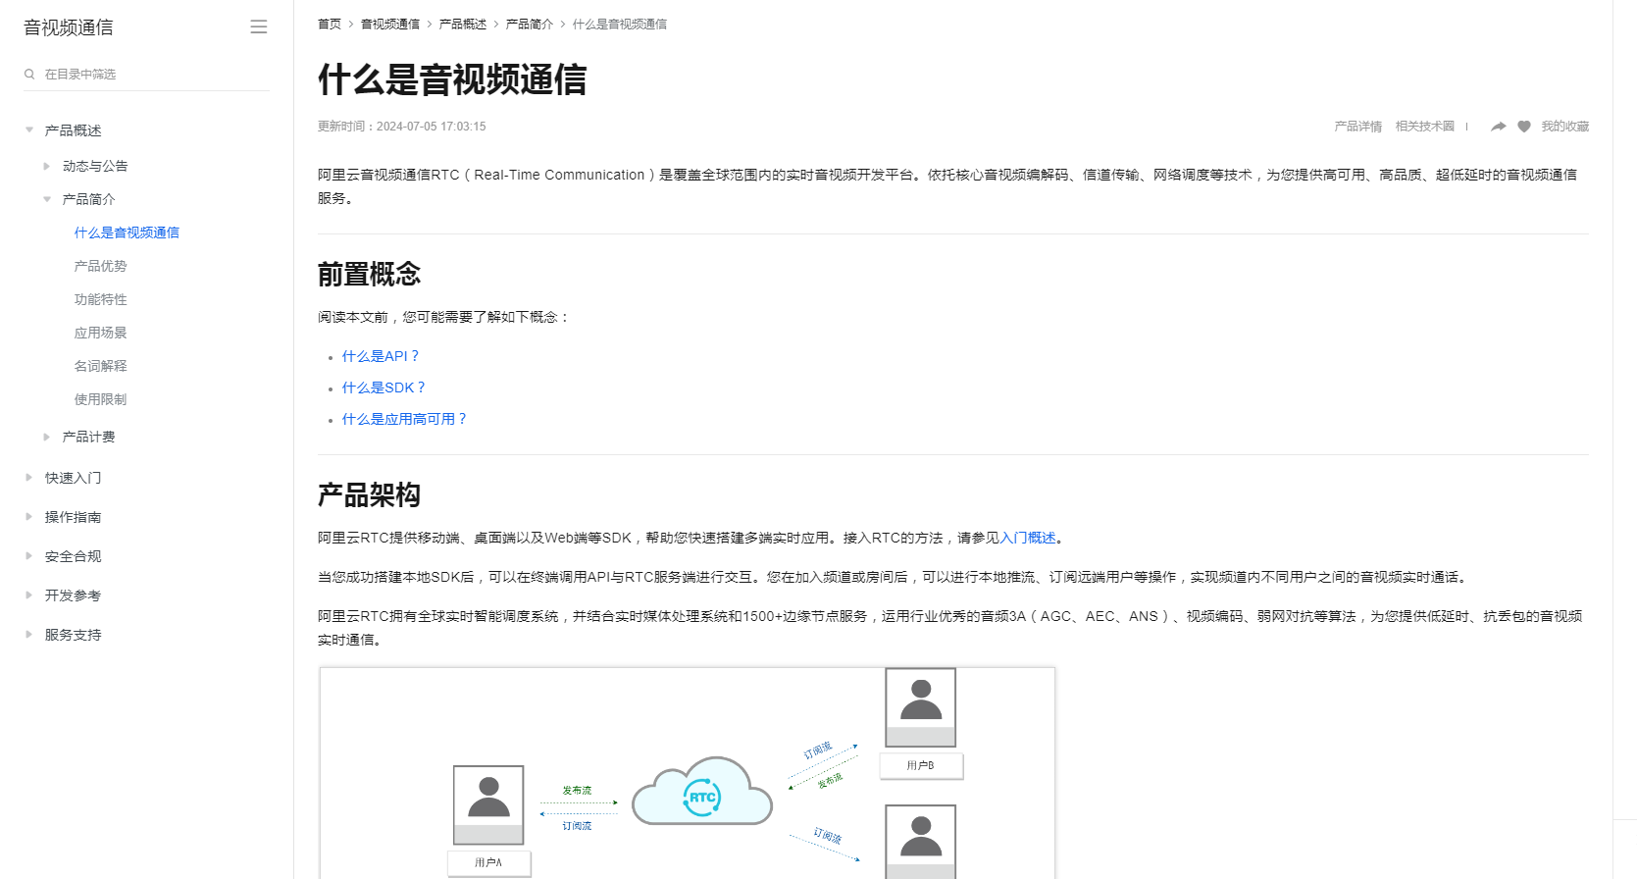
Task: Click the 前置概念 section heading
Action: point(369,275)
